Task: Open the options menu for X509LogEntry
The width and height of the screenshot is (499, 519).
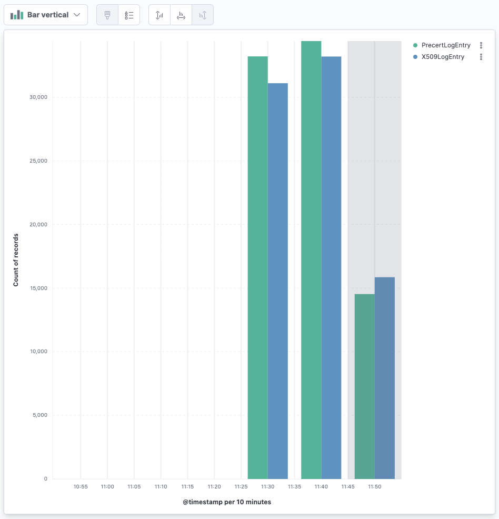Action: (x=481, y=57)
